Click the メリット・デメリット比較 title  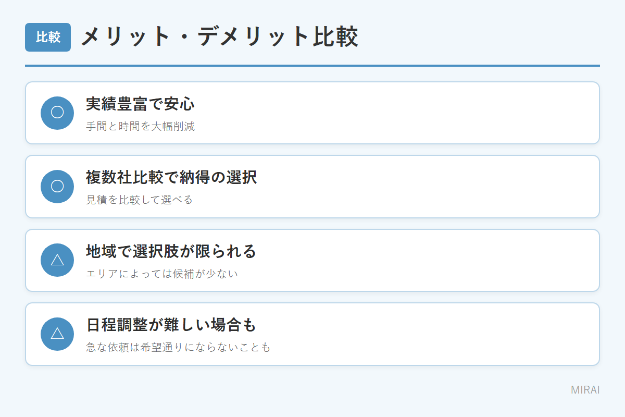point(219,37)
